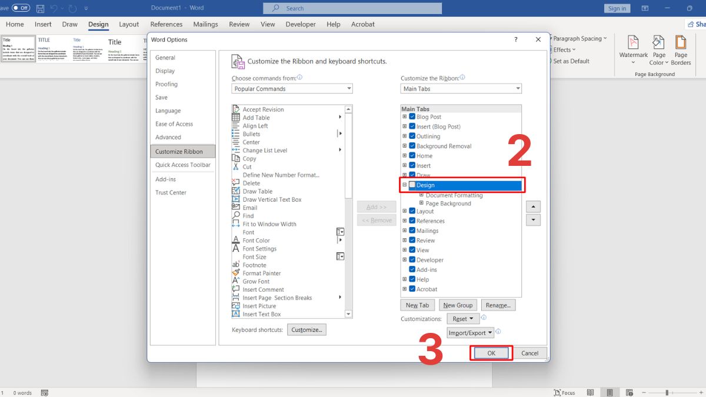Screen dimensions: 706x397
Task: Expand the Review tree node
Action: point(405,241)
